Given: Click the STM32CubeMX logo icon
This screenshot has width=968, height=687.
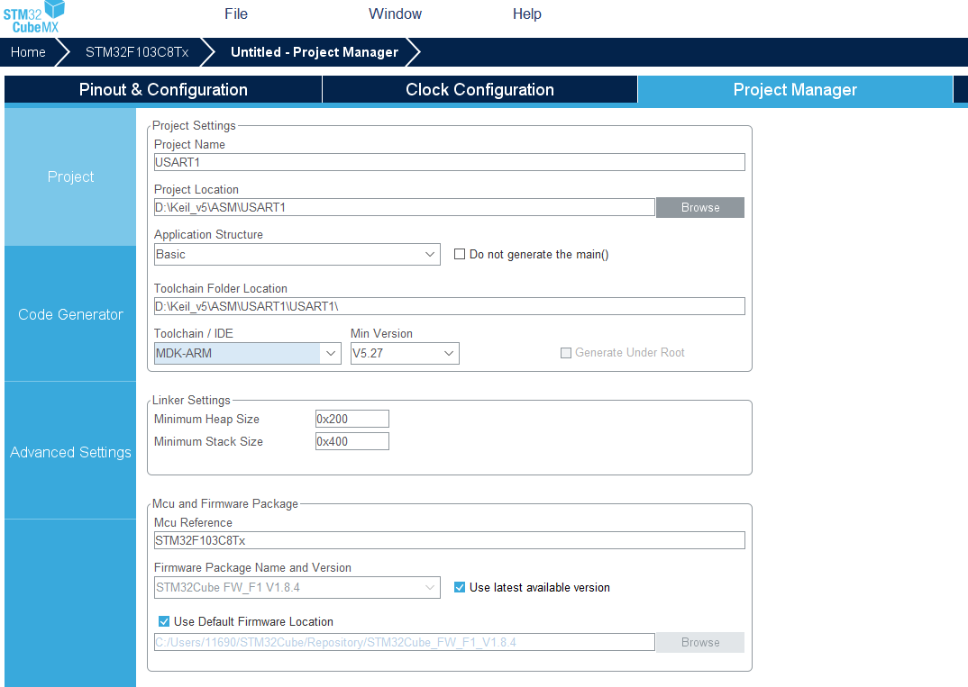Looking at the screenshot, I should click(34, 17).
